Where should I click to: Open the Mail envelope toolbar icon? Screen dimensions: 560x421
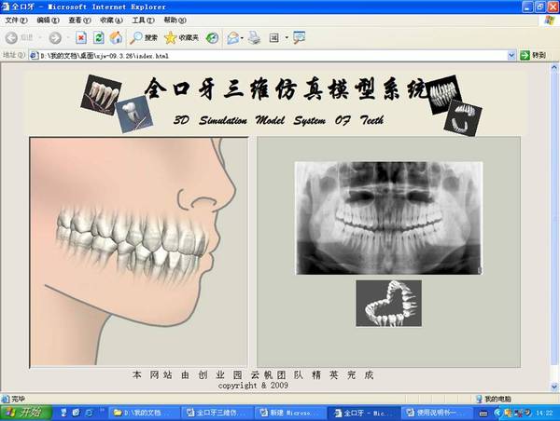233,37
